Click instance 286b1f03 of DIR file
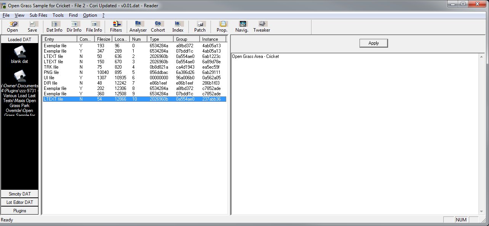Viewport: 489px width, 226px height. point(211,83)
